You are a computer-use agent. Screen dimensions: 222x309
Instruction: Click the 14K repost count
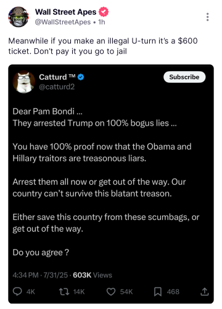tap(79, 292)
